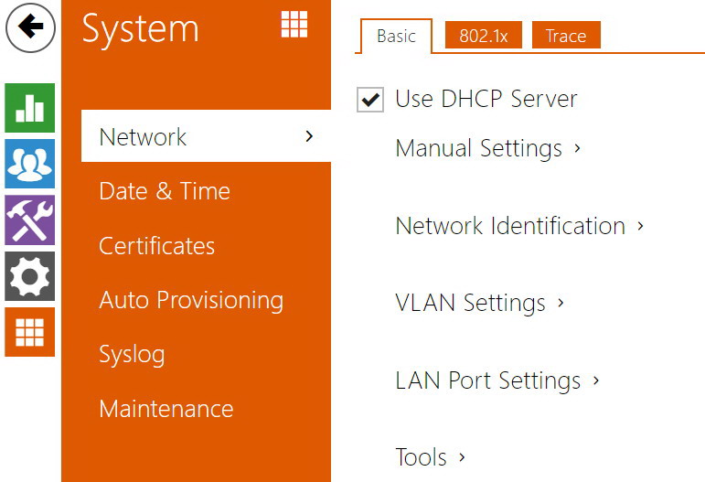Expand the Manual Settings section
The width and height of the screenshot is (705, 482).
(488, 148)
